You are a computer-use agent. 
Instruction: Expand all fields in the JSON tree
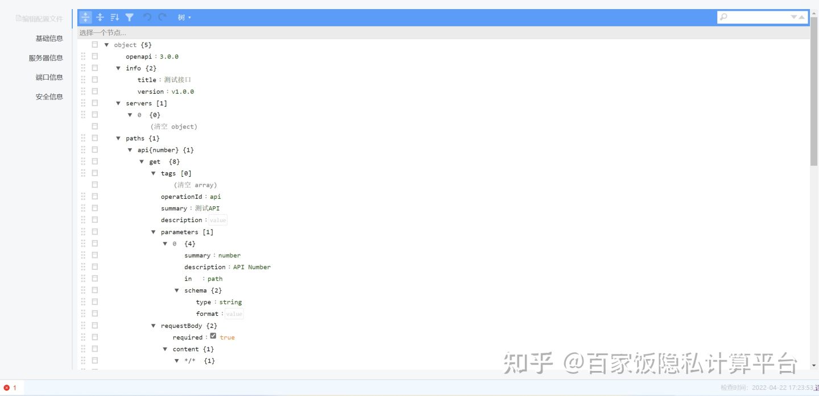coord(85,18)
